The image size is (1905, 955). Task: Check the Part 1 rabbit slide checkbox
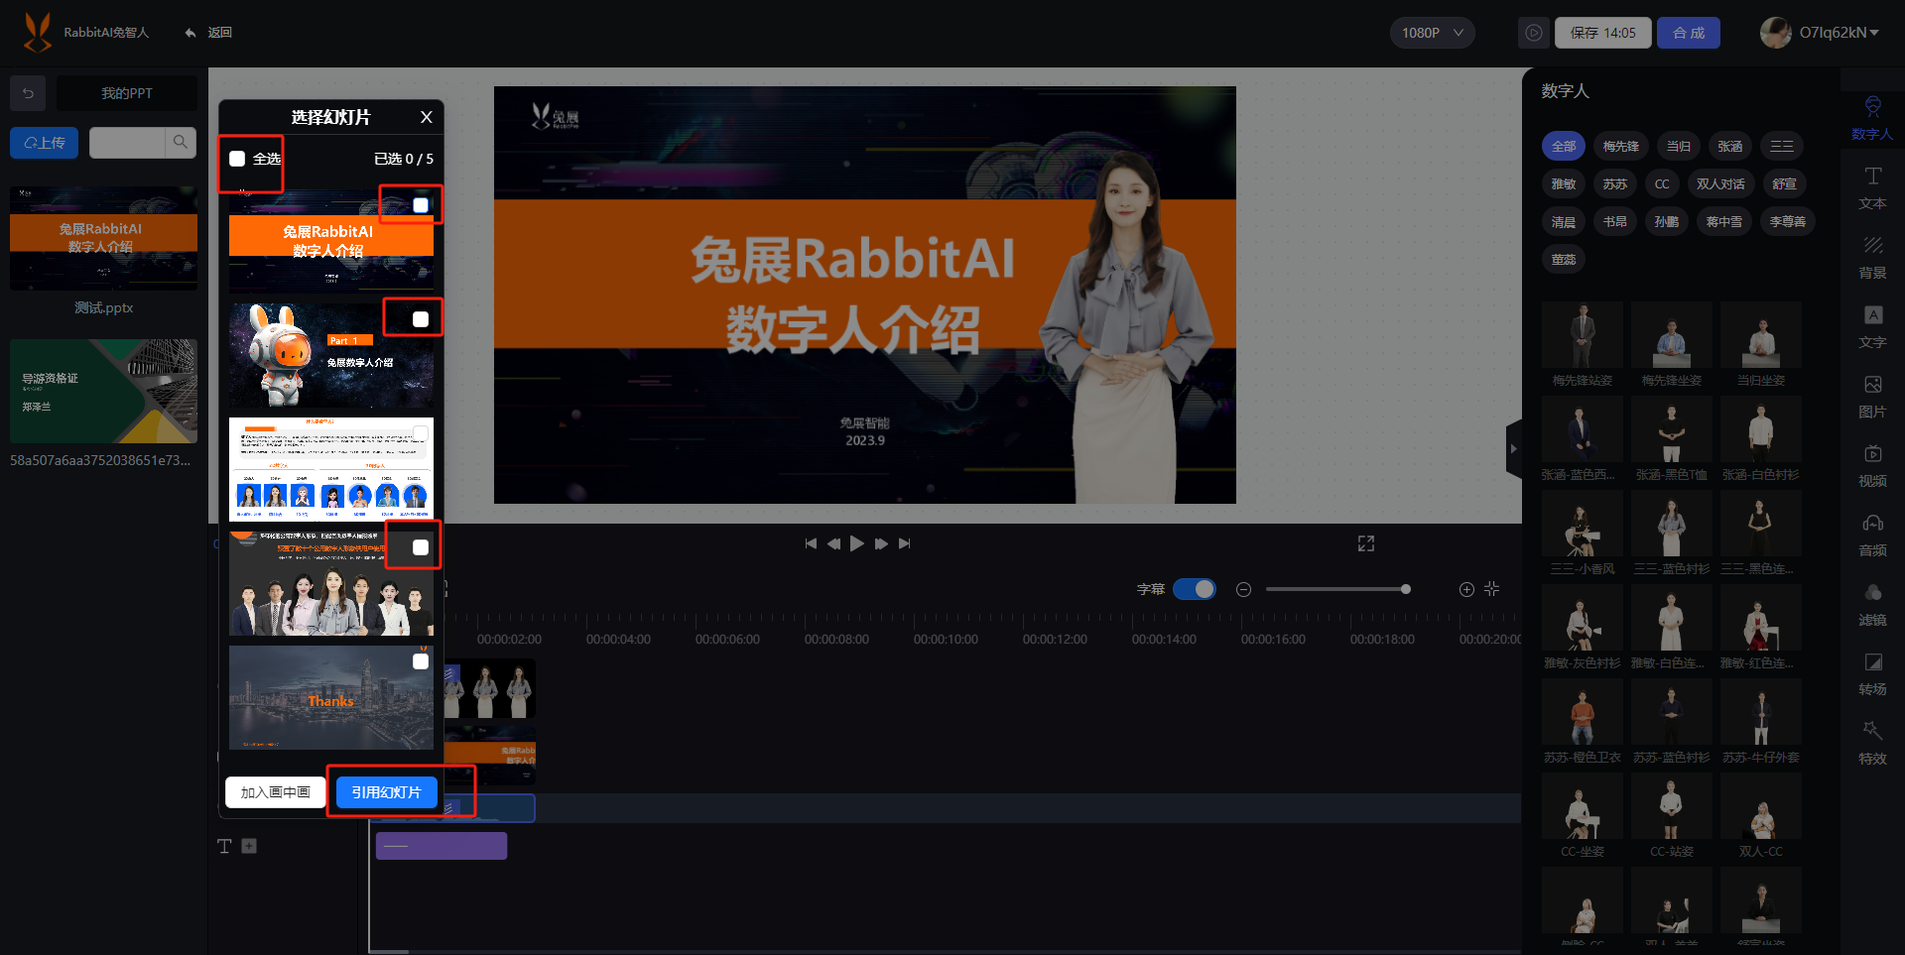[x=421, y=319]
